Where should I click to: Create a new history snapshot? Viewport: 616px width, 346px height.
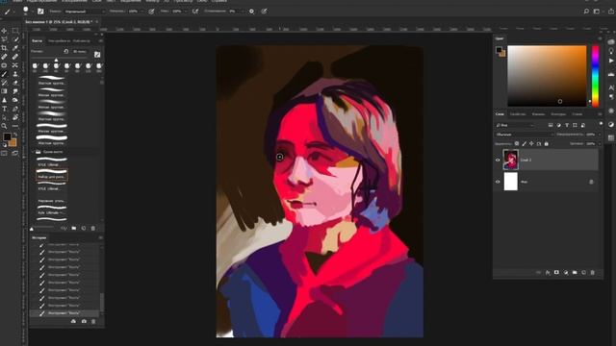tap(84, 321)
